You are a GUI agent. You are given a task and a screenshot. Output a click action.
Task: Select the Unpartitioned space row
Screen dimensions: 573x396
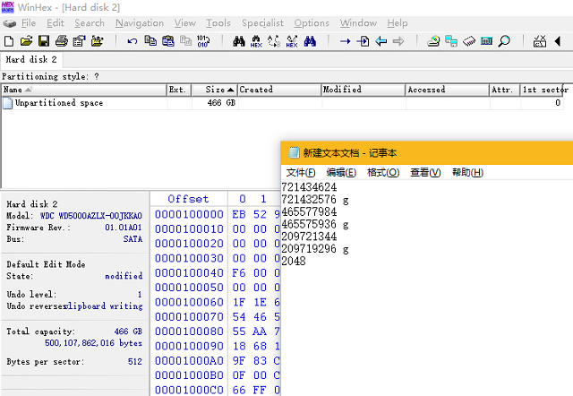(282, 103)
